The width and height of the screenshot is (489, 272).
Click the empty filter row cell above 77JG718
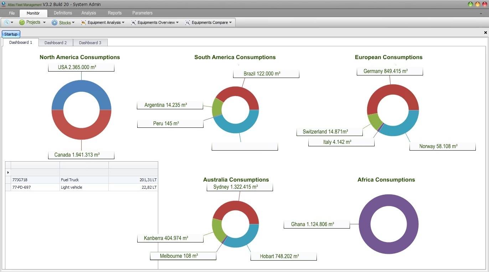35,172
